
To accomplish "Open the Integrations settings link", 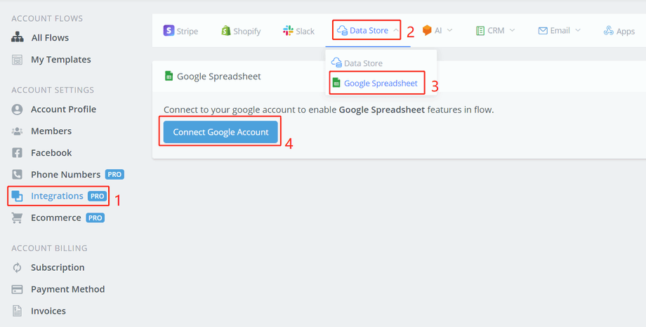I will coord(57,196).
